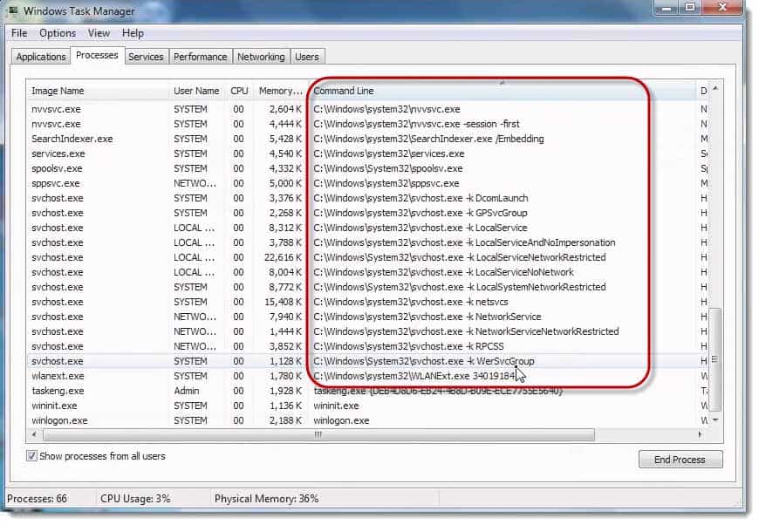Click svchost.exe -k DcomLaunch command line

click(421, 198)
